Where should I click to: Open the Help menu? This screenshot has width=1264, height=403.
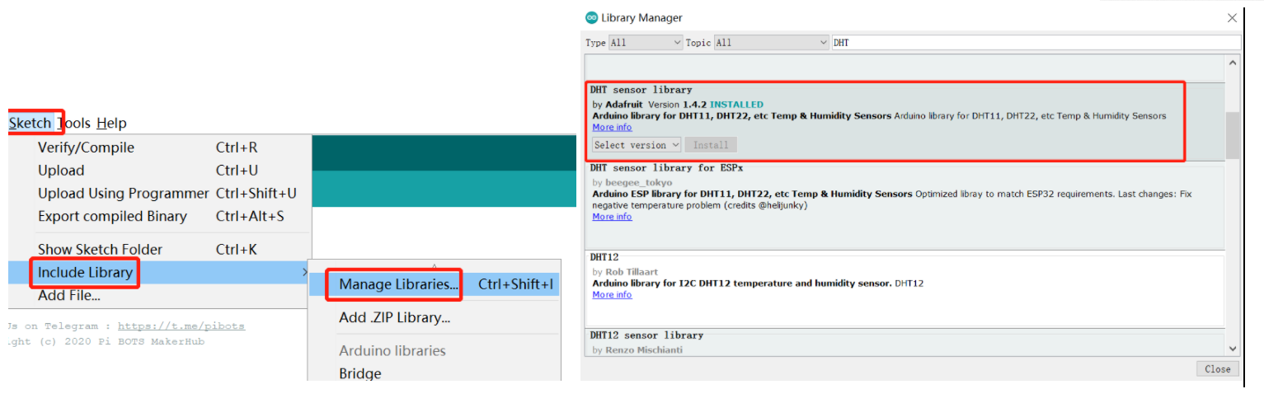coord(111,123)
